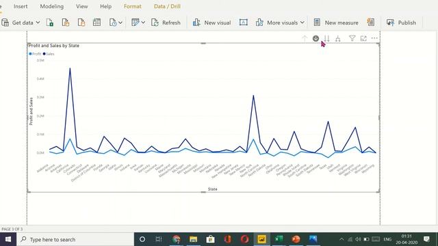Click the New measure button
Viewport: 438px width, 246px height.
click(336, 23)
